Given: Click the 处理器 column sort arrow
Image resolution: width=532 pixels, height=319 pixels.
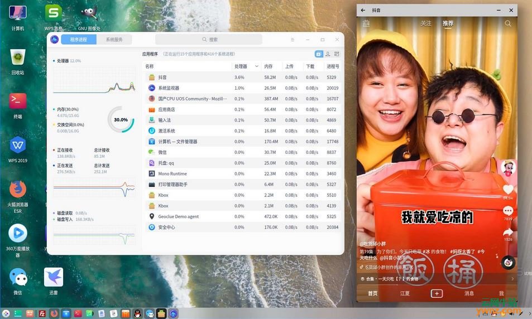Looking at the screenshot, I should [256, 66].
